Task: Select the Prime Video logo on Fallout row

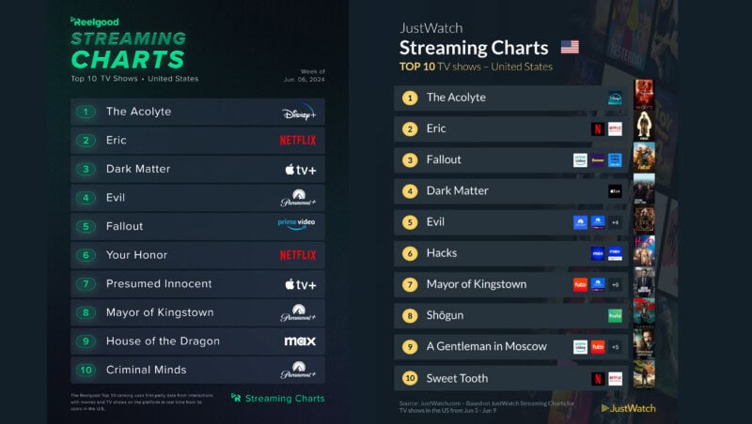Action: [297, 223]
